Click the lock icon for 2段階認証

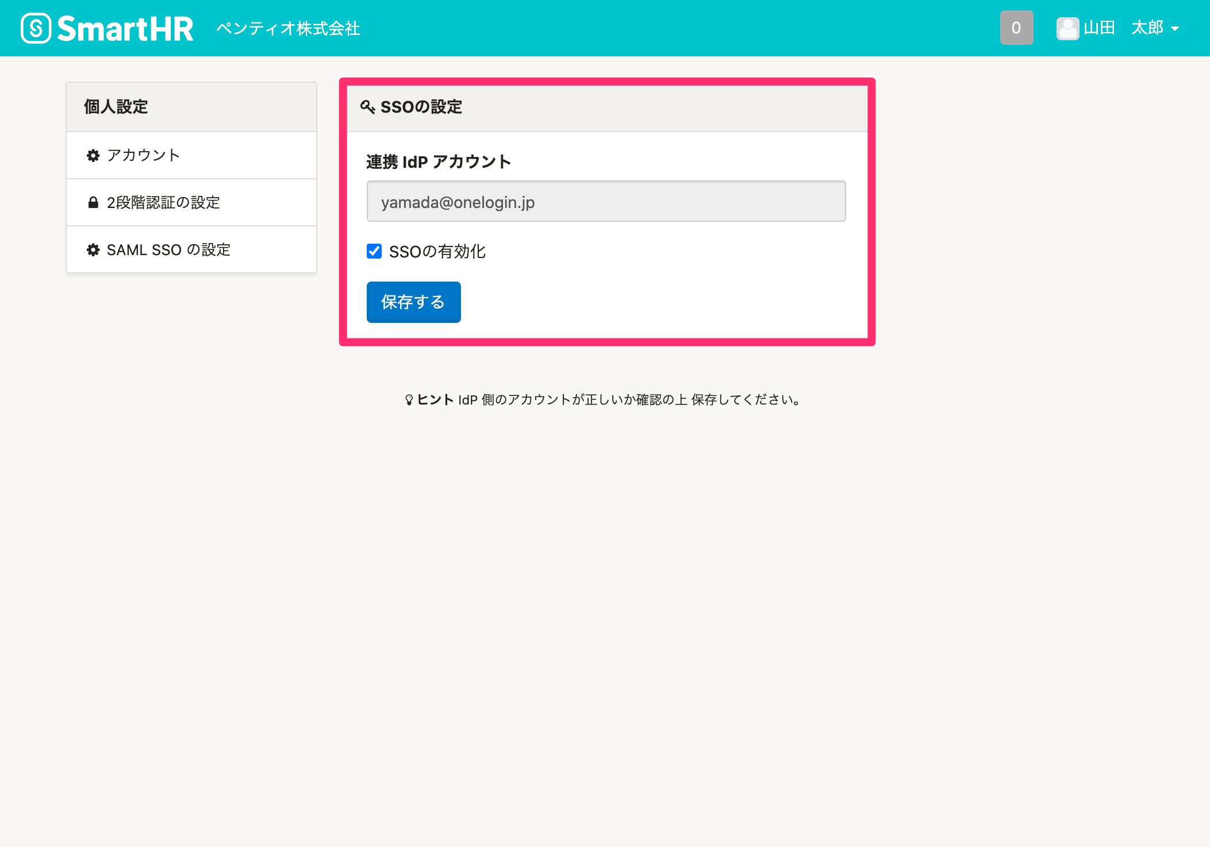(93, 202)
